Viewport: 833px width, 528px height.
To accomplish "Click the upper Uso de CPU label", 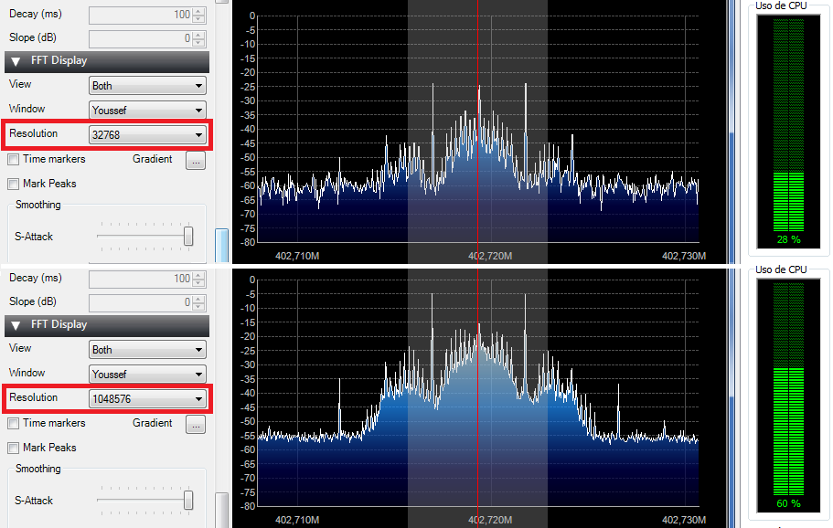I will click(781, 5).
